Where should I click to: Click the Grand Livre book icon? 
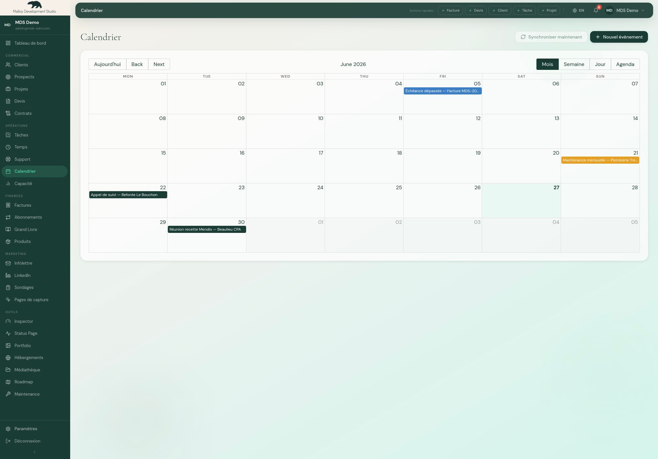[8, 229]
